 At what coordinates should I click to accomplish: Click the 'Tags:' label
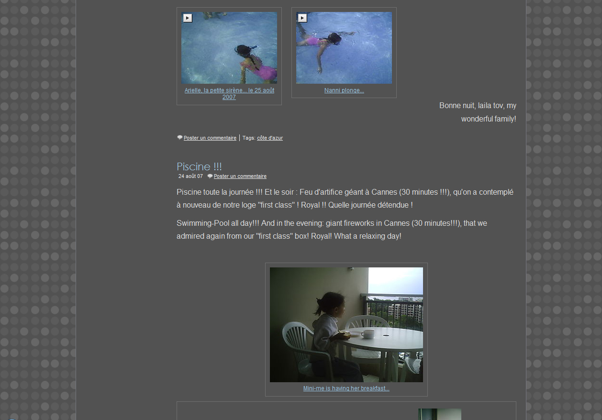tap(249, 138)
